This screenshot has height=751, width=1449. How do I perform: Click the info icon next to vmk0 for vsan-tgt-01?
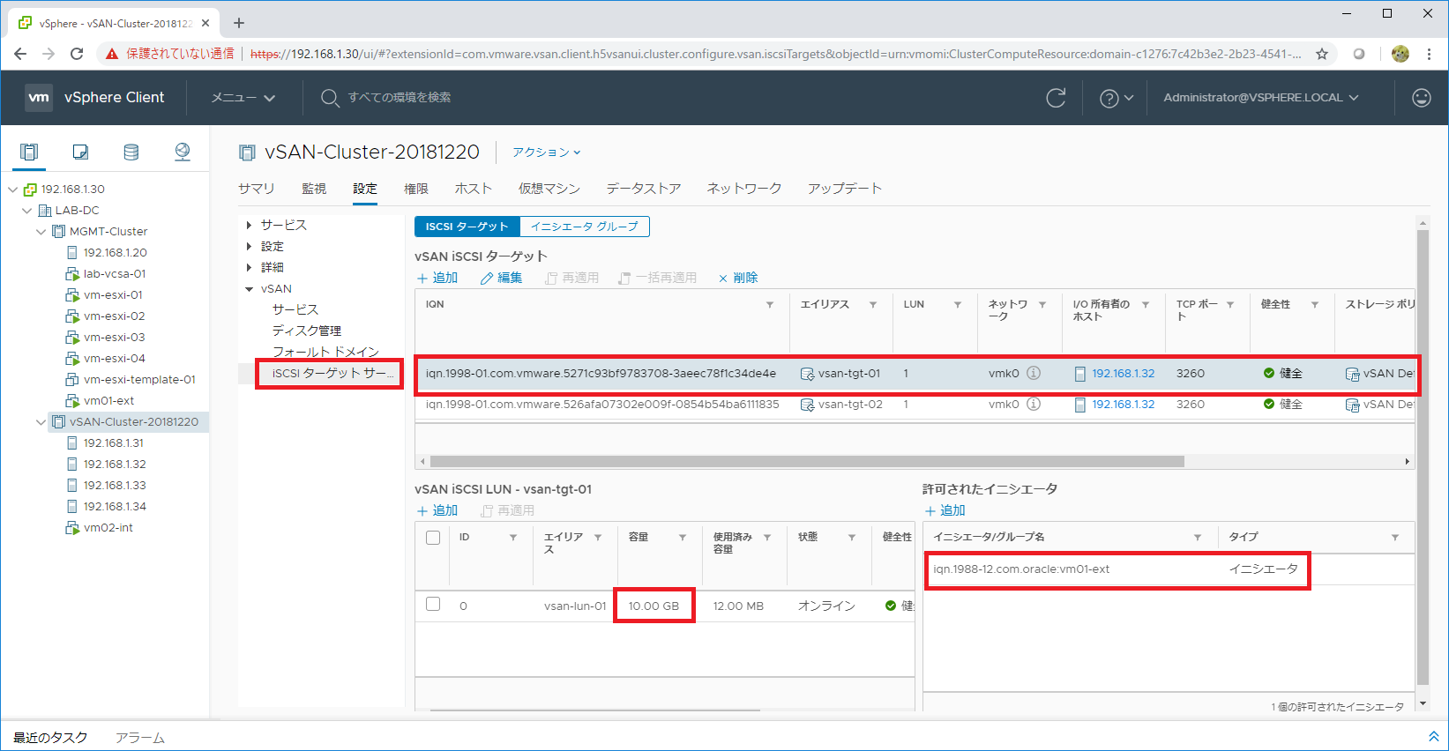pos(1034,373)
